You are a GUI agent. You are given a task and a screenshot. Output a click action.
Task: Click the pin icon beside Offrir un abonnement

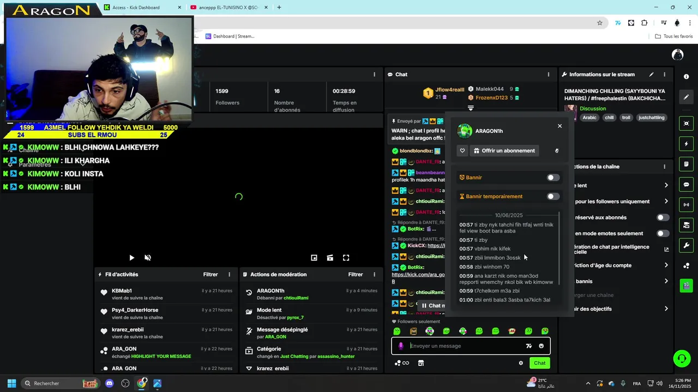coord(557,151)
